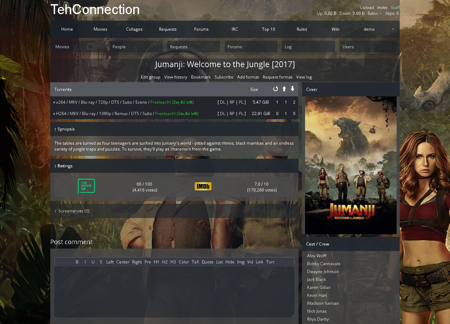Click the Users search field
This screenshot has height=324, width=450.
point(369,47)
